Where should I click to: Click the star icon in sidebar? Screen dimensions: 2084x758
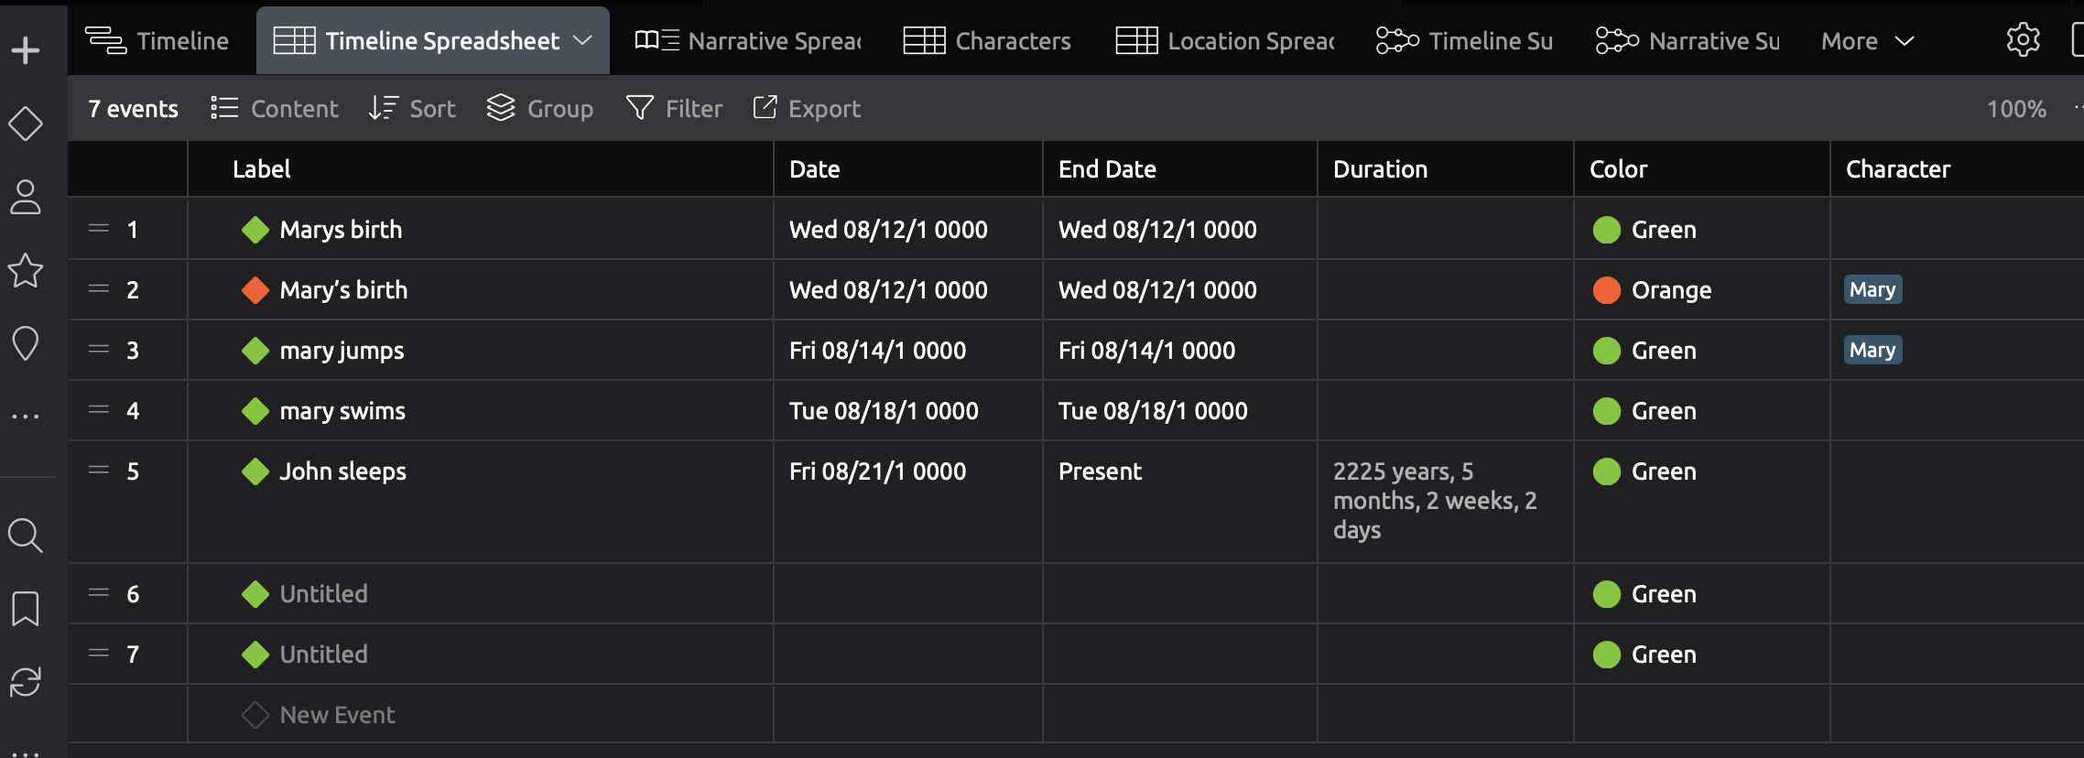26,270
